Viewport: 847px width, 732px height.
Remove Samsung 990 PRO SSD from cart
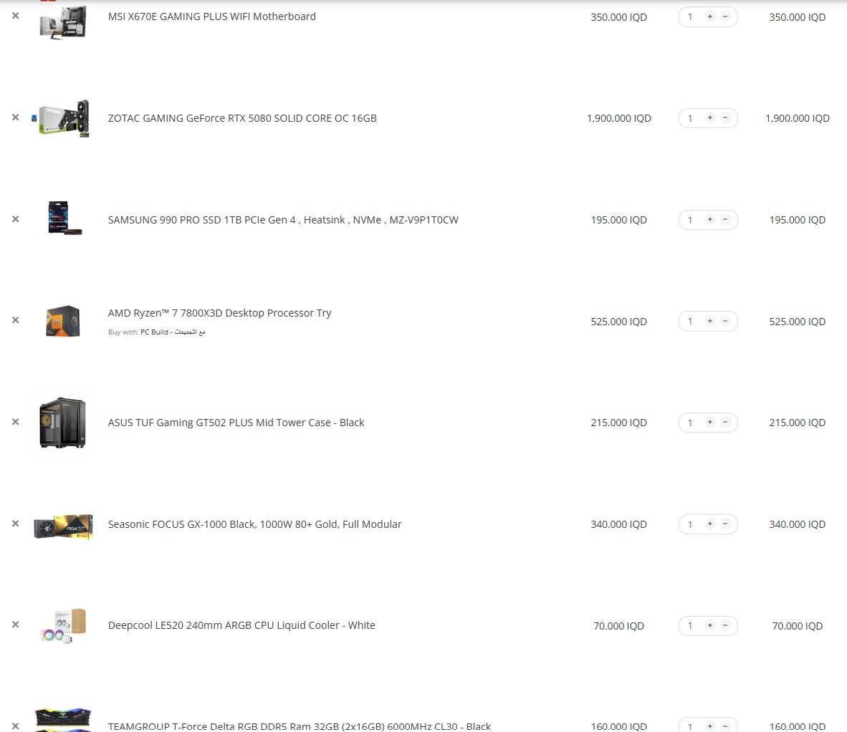click(x=16, y=218)
